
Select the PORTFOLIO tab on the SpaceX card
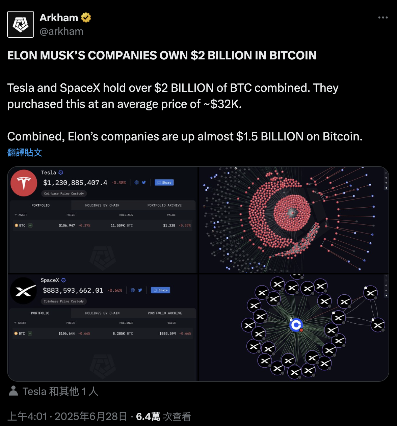tap(40, 313)
